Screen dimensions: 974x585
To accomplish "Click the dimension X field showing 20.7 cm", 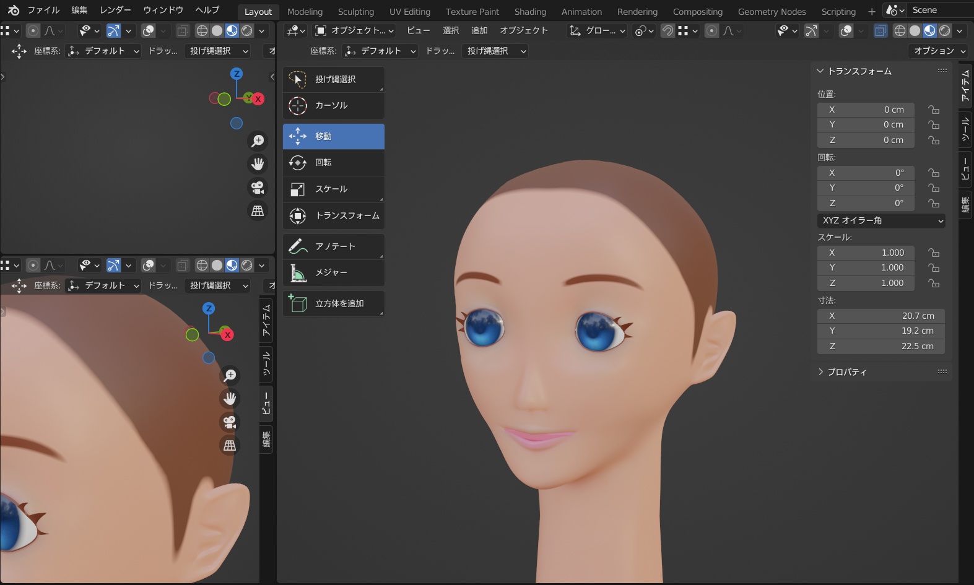I will 881,316.
